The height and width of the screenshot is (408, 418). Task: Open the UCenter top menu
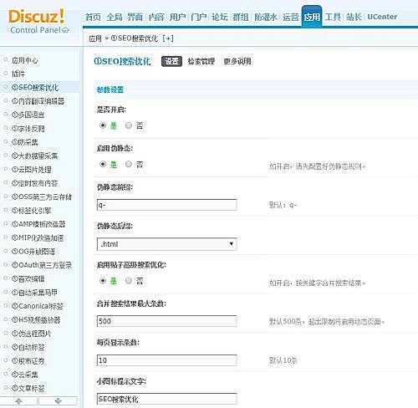tap(382, 17)
